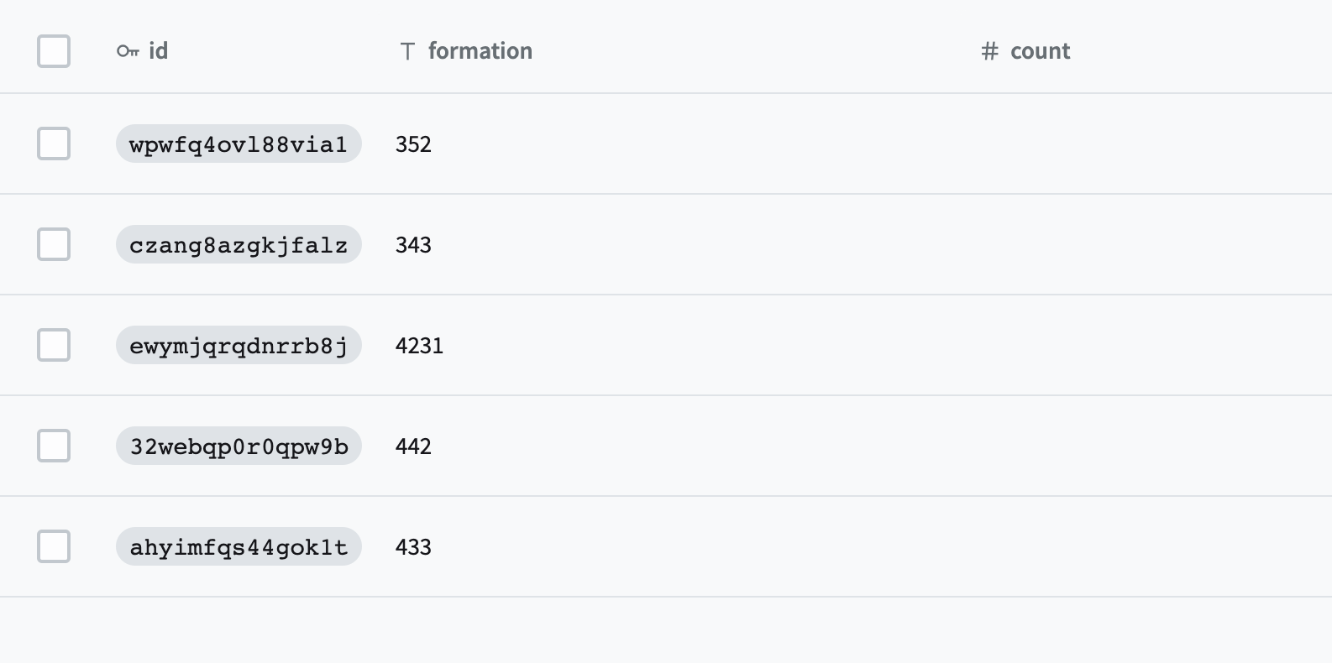This screenshot has height=663, width=1332.
Task: Click the formation value 433
Action: (x=413, y=546)
